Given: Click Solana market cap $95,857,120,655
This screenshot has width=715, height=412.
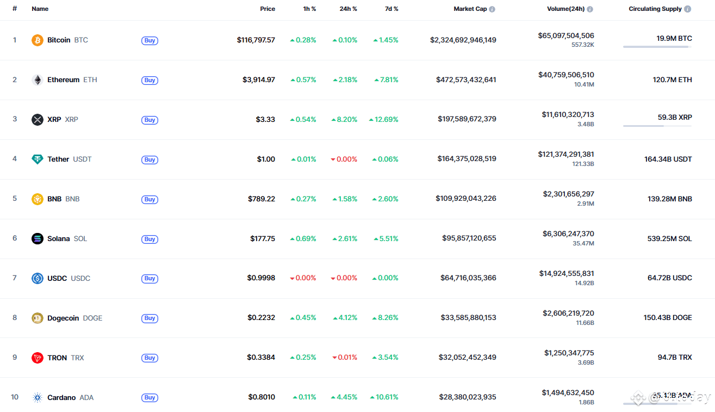Looking at the screenshot, I should pos(469,238).
